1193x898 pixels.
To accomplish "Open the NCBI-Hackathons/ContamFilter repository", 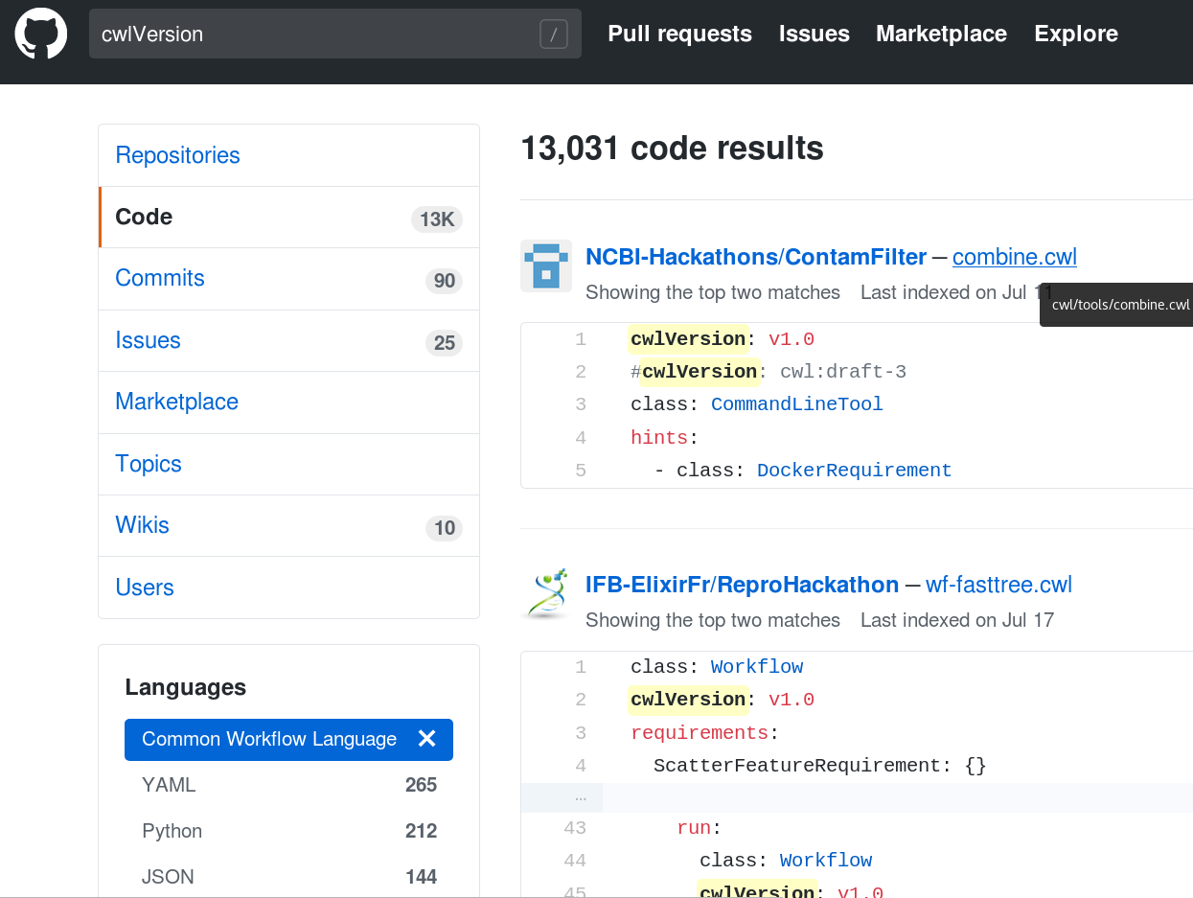I will pos(755,257).
